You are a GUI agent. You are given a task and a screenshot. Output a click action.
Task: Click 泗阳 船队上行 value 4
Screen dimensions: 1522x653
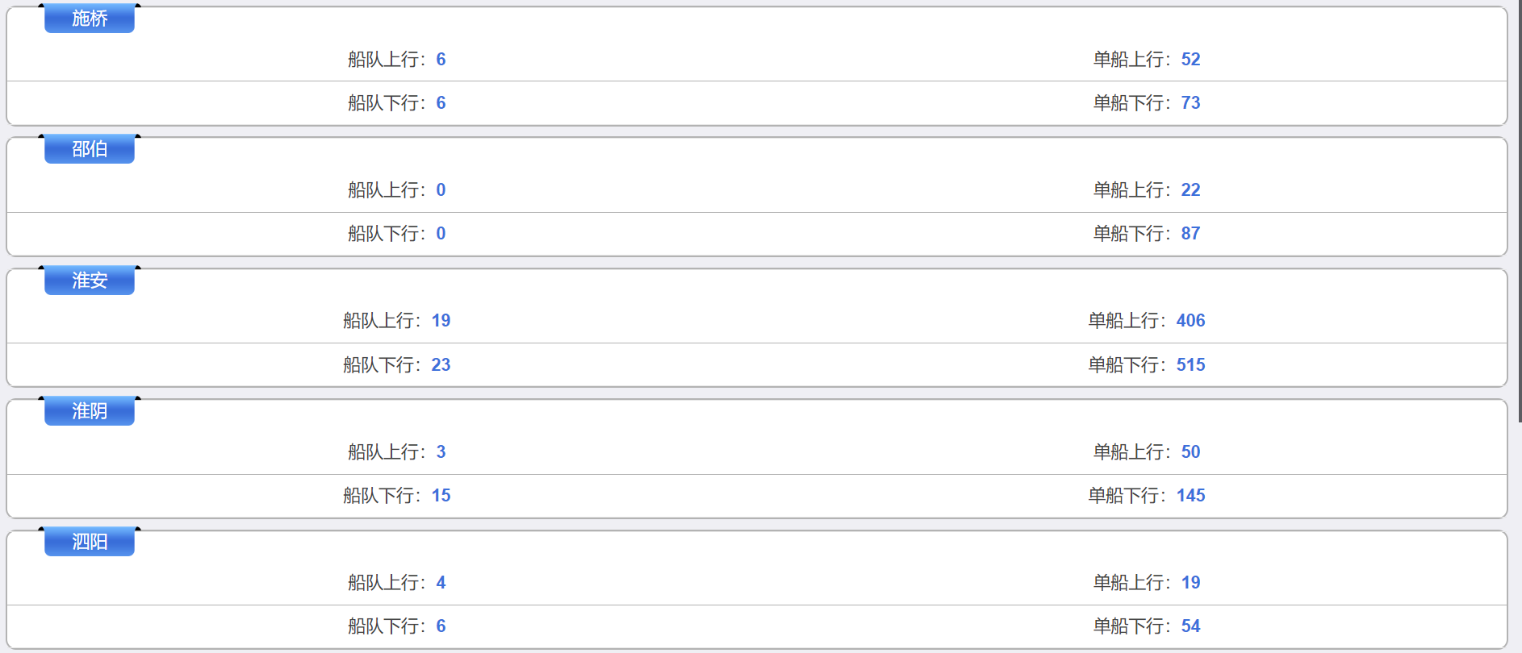[x=441, y=583]
